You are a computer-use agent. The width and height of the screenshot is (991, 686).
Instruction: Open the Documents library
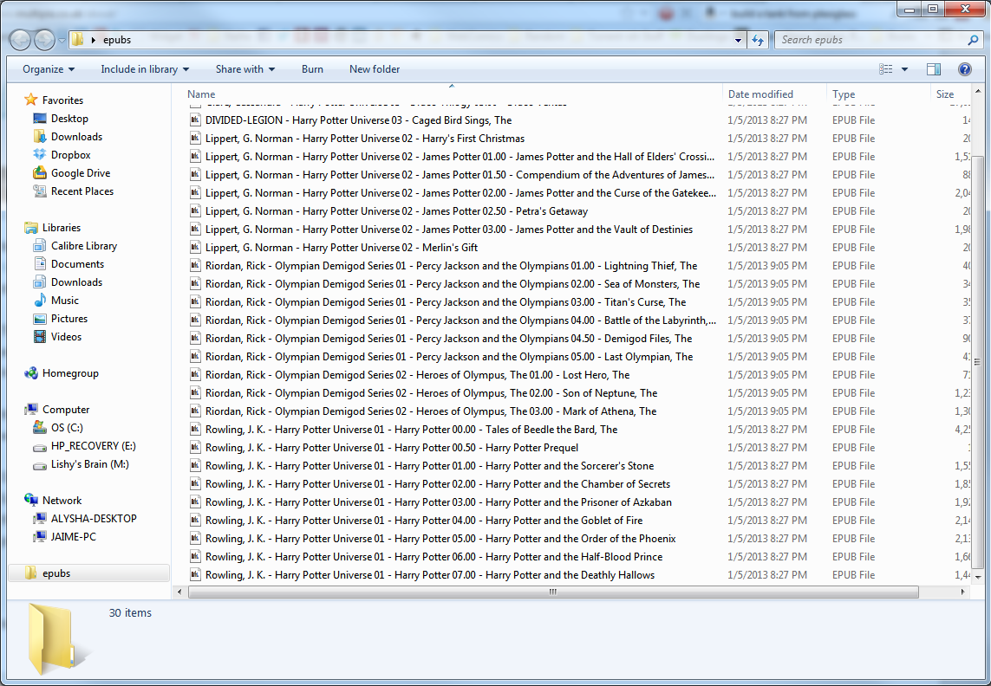pyautogui.click(x=77, y=264)
